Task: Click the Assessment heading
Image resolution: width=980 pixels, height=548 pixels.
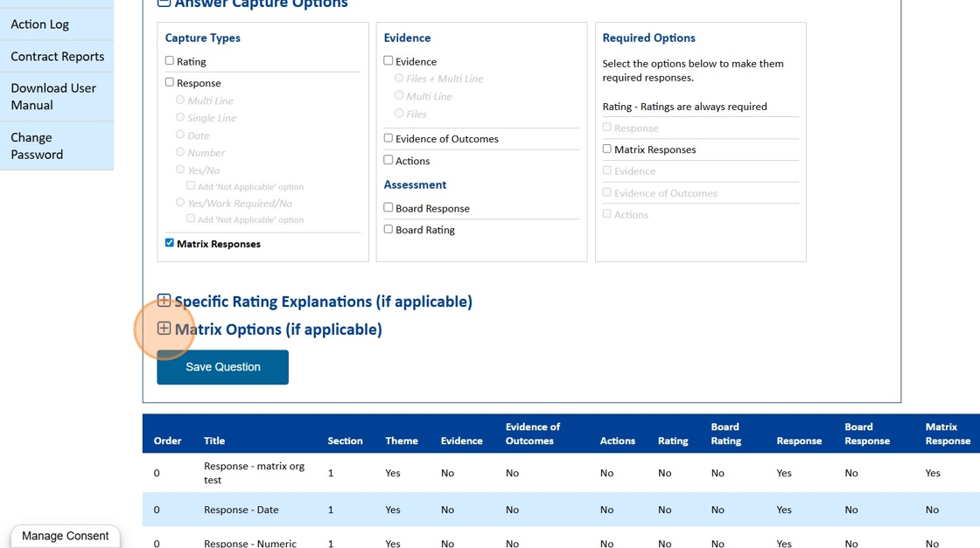Action: coord(415,184)
